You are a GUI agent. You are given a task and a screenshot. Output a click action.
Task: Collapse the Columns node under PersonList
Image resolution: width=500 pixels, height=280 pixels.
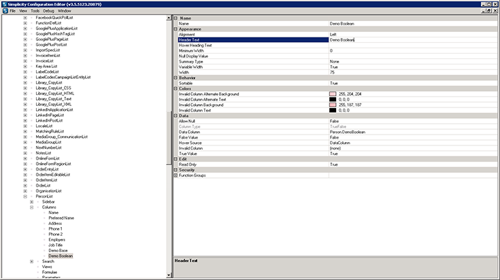[x=31, y=207]
